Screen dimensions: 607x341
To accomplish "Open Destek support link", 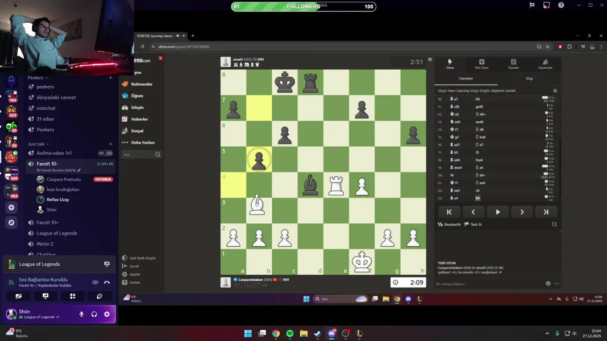I will tap(131, 282).
